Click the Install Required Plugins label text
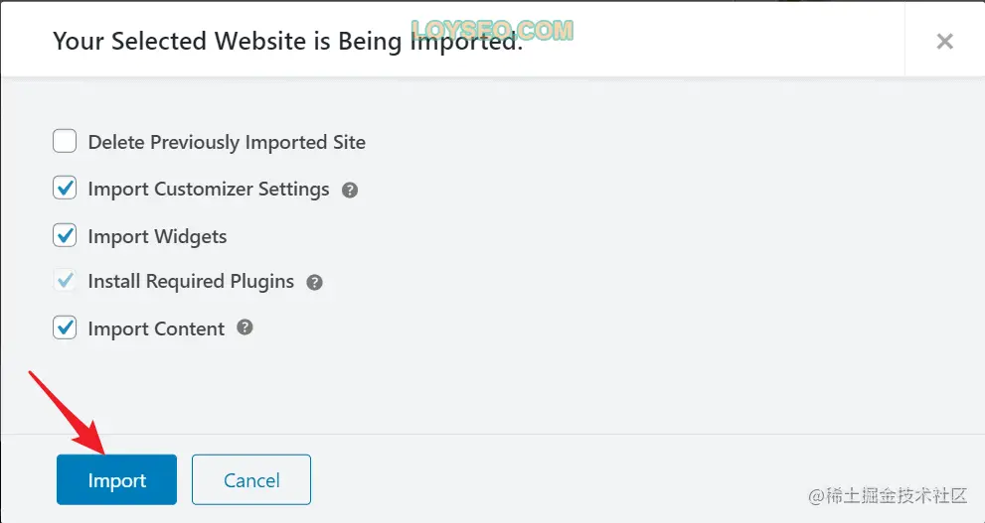The image size is (985, 523). (x=191, y=282)
